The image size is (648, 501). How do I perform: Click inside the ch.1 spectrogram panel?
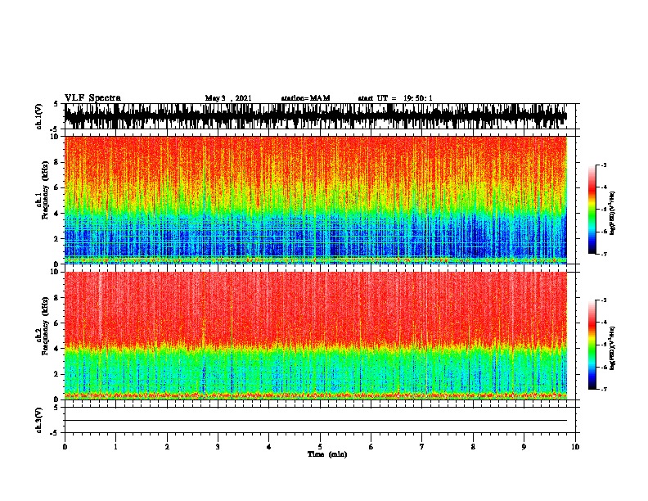(x=316, y=200)
